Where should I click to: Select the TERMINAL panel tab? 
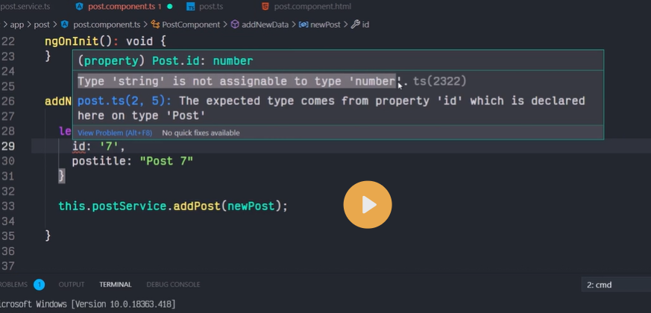(116, 285)
